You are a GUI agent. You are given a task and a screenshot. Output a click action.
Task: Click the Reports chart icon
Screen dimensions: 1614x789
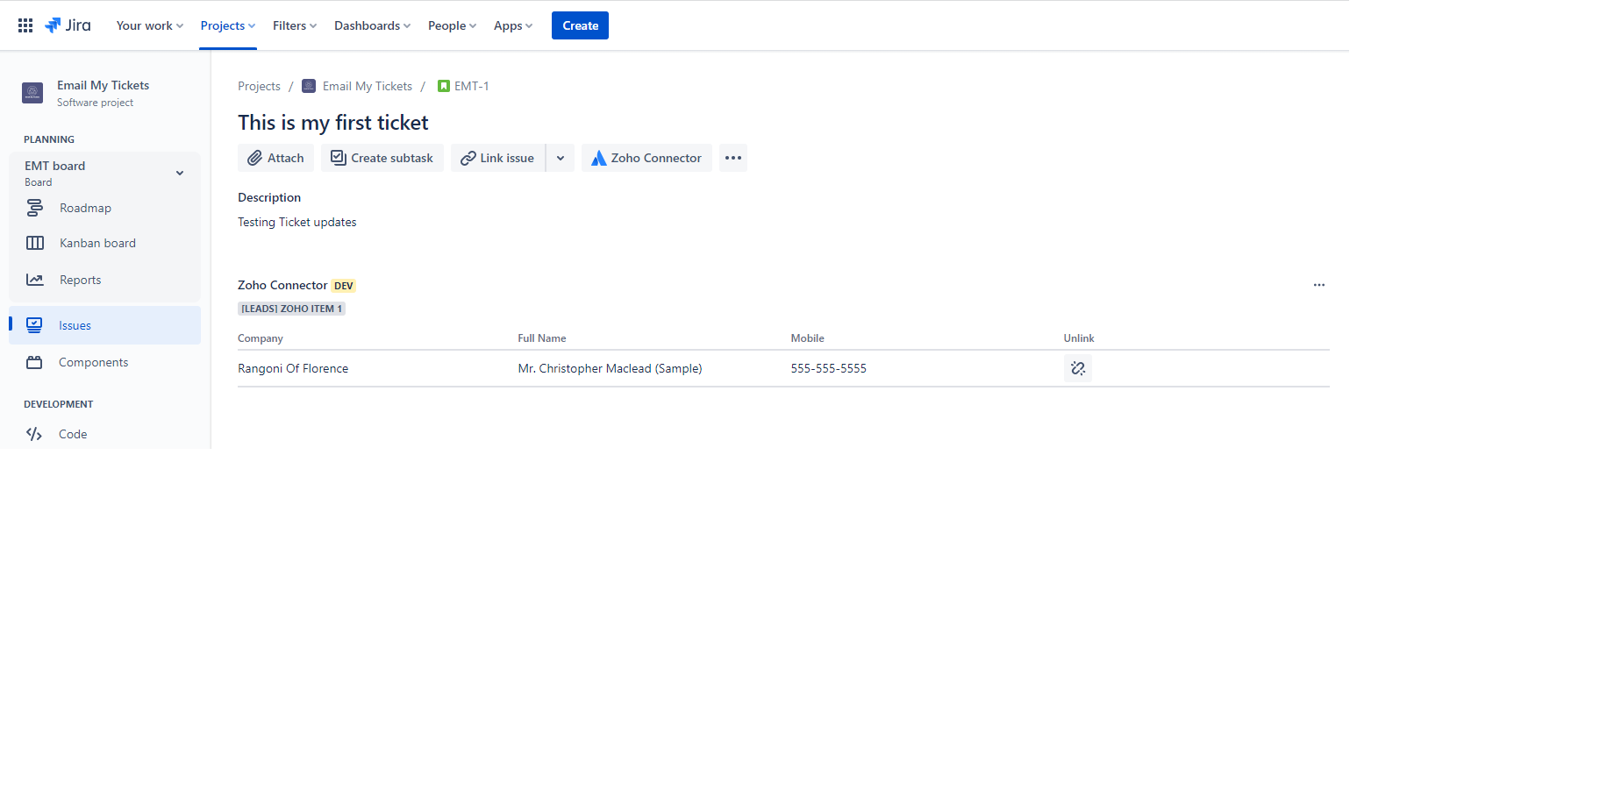35,280
